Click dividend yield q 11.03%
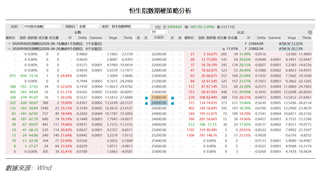The width and height of the screenshot is (322, 175). [230, 49]
